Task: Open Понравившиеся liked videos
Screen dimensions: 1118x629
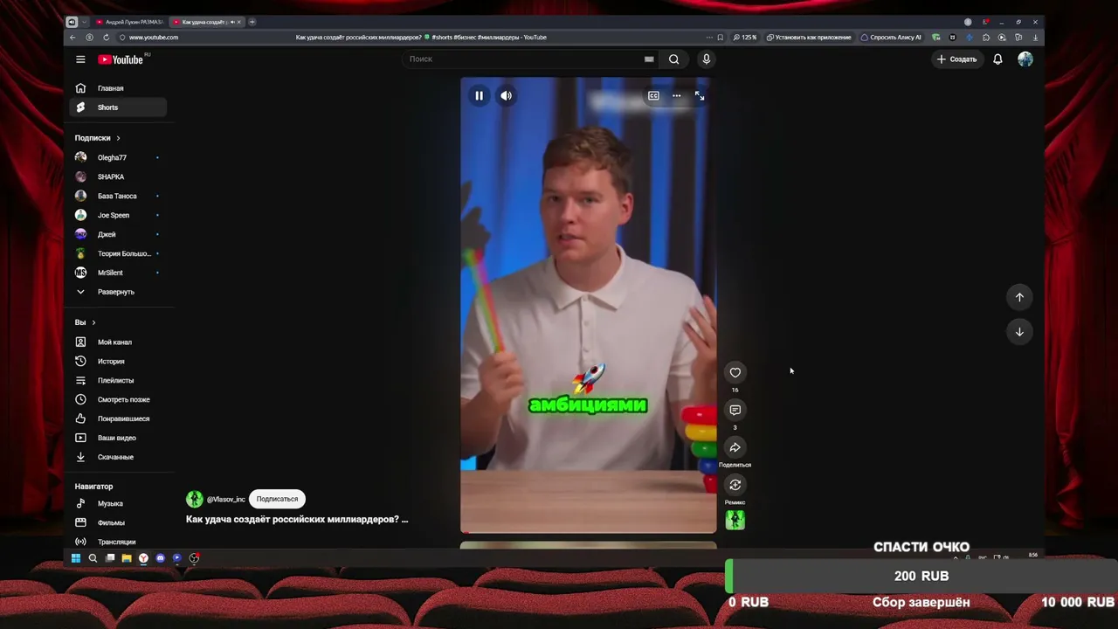Action: pyautogui.click(x=119, y=419)
